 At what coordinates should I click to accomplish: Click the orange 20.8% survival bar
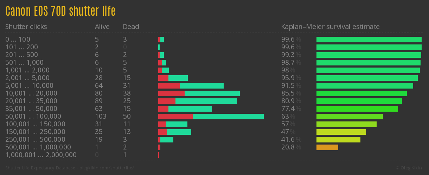(327, 147)
